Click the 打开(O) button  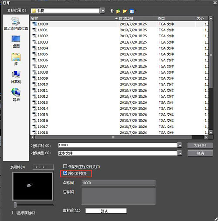click(200, 145)
